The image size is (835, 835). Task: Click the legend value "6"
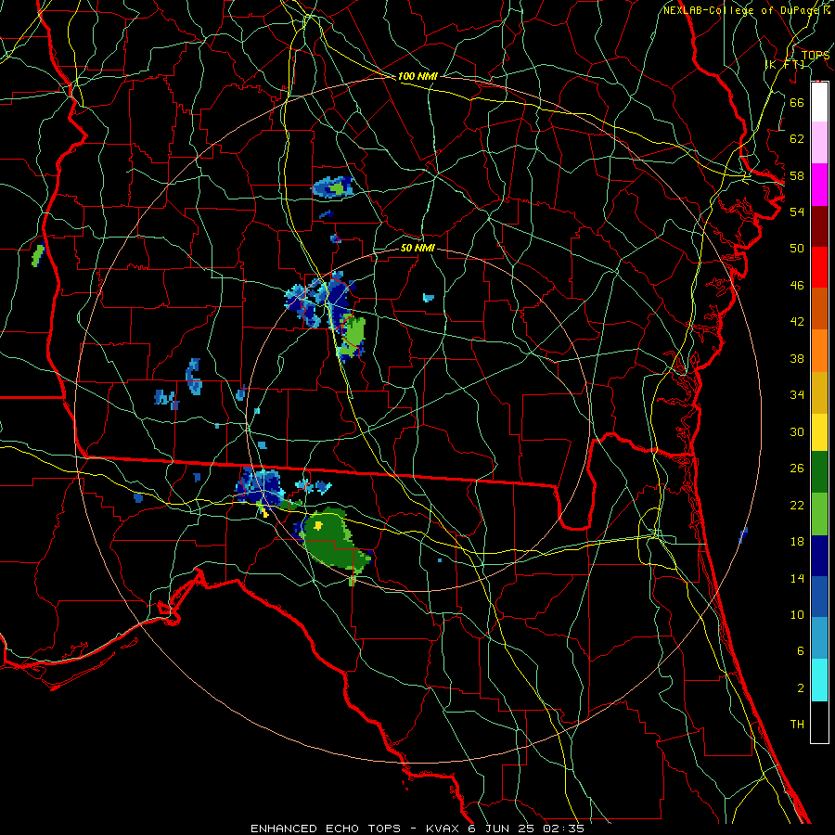click(x=800, y=651)
